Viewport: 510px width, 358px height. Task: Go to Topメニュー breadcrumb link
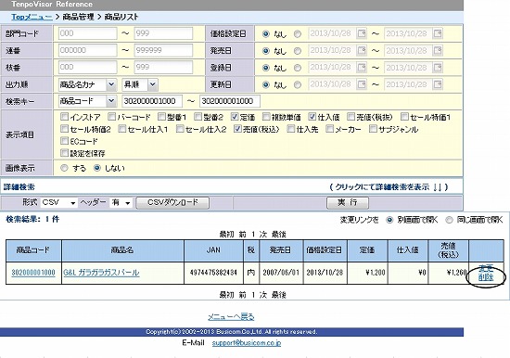(x=32, y=17)
